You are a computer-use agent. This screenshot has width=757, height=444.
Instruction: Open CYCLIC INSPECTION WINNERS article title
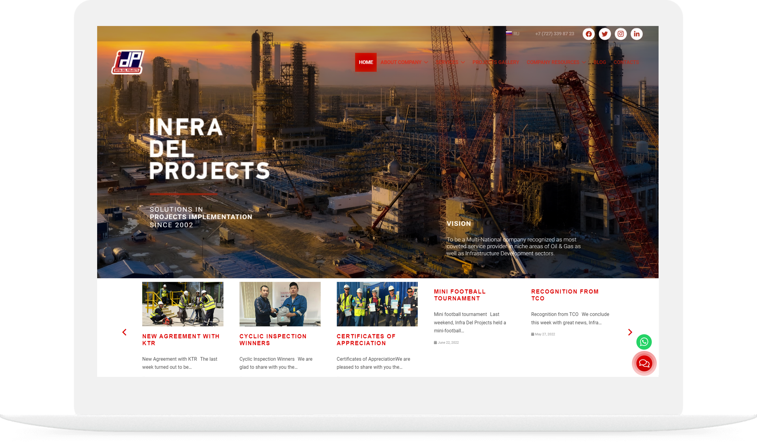click(273, 340)
